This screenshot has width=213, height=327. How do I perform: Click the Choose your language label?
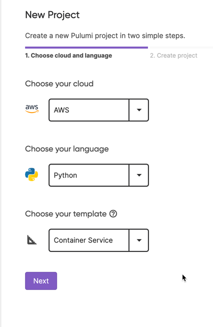coord(67,149)
